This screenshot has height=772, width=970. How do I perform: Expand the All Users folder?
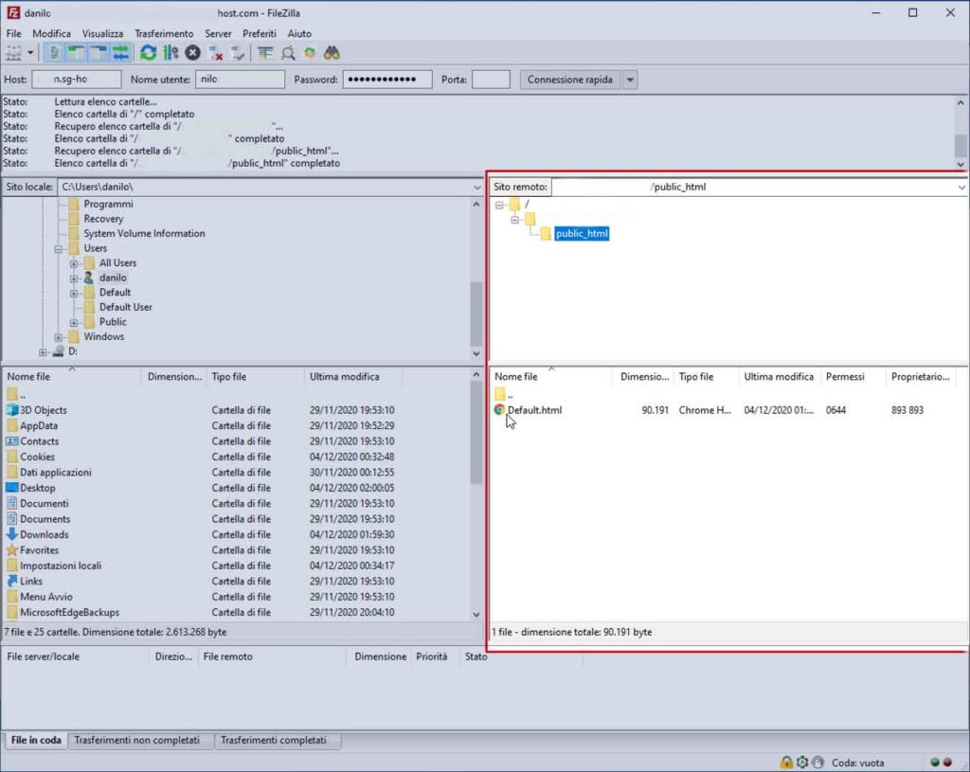[x=74, y=263]
